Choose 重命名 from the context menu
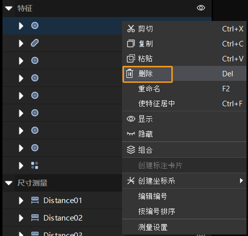The height and width of the screenshot is (236, 248). pyautogui.click(x=184, y=88)
